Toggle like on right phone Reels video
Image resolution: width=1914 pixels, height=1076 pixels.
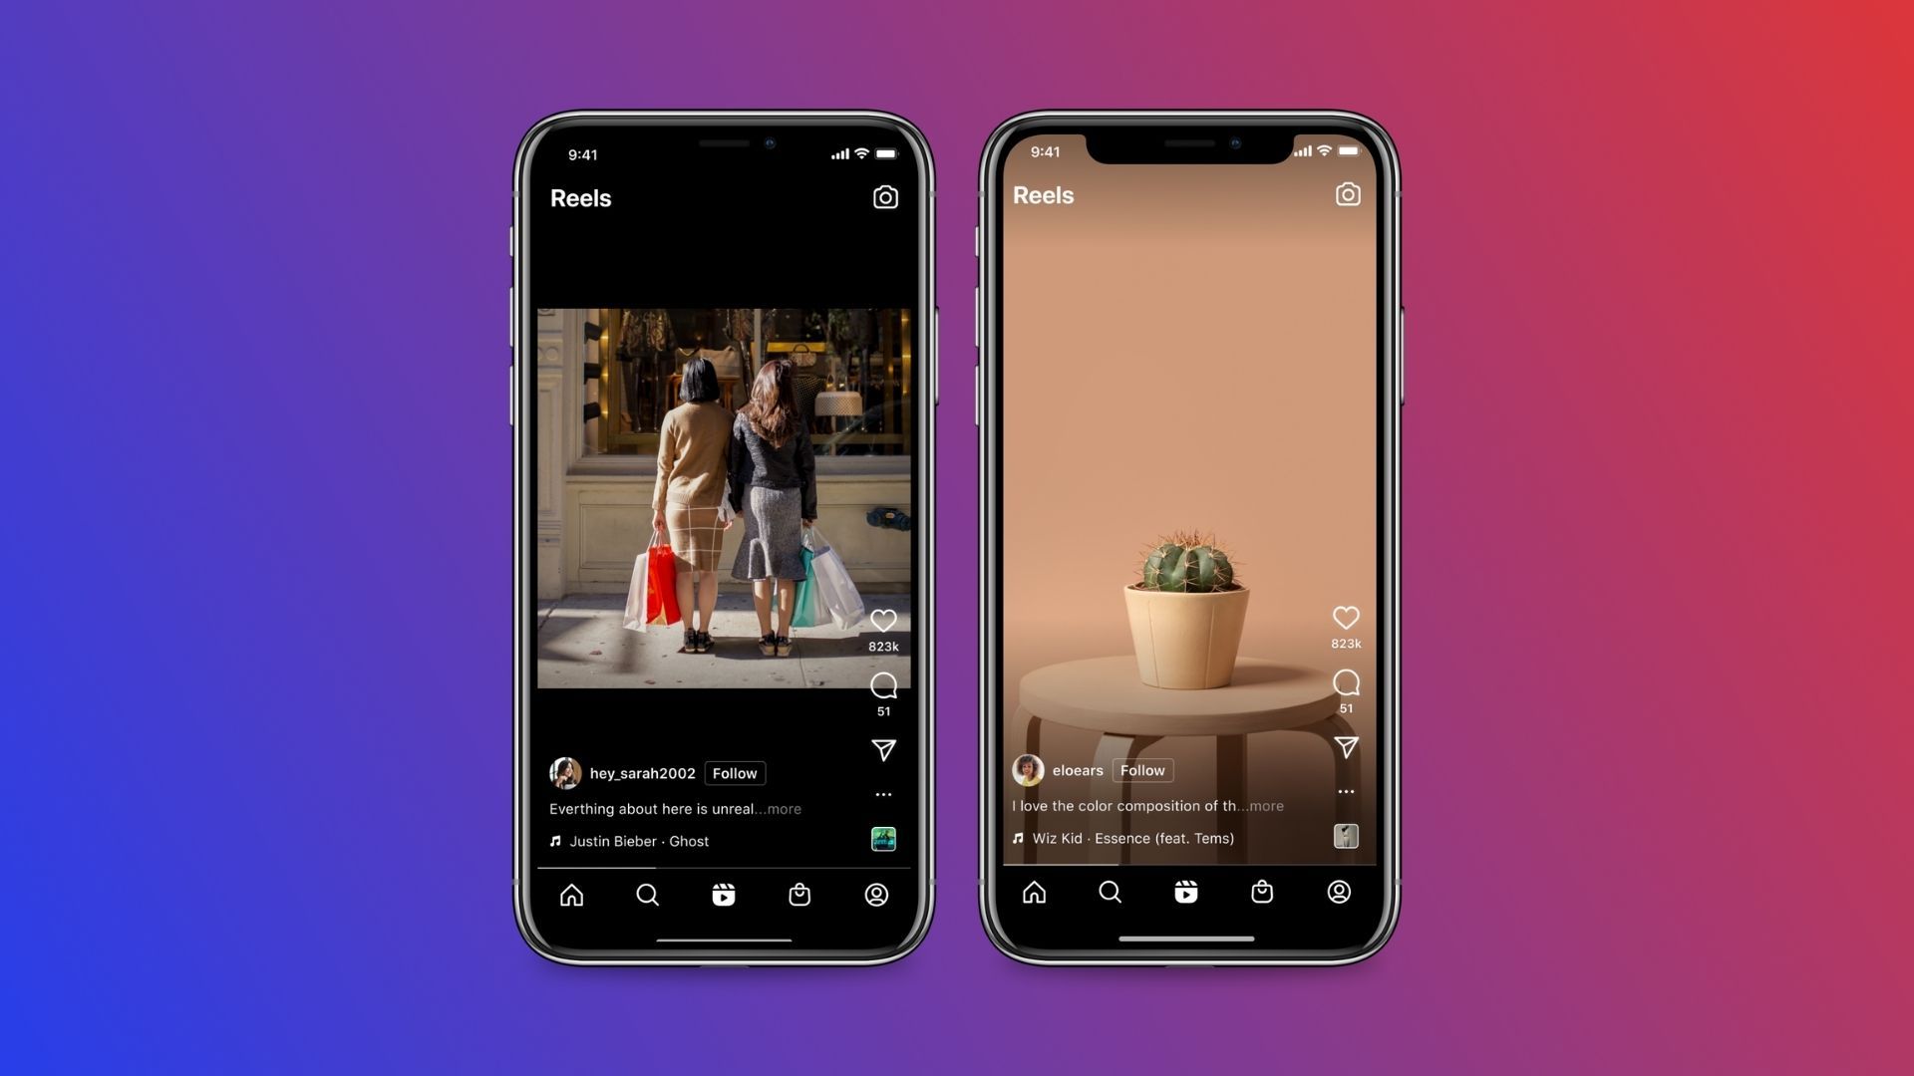pos(1346,616)
